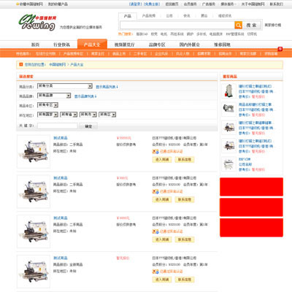Click the certification badge icon of first product

point(155,152)
